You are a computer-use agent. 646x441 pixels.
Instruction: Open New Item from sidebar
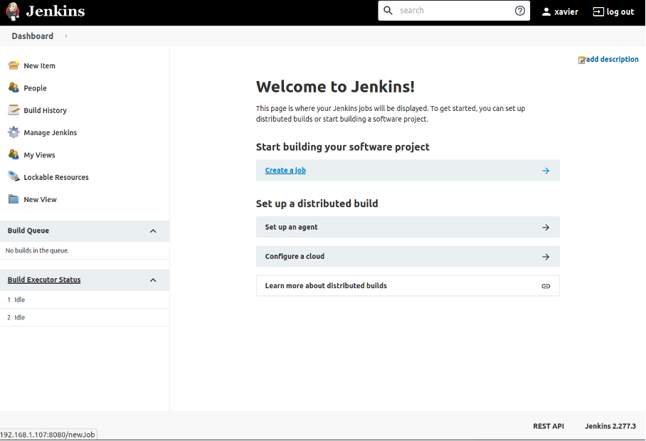point(40,66)
